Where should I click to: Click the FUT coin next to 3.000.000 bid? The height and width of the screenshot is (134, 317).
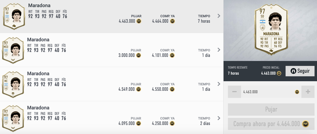click(x=139, y=55)
